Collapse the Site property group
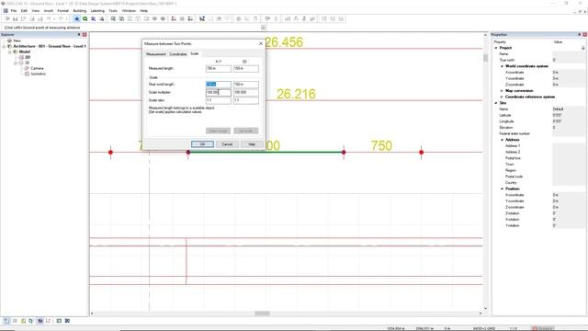 pos(496,103)
